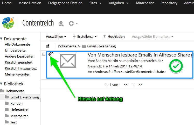Select Lieferanten folder in the library tree
This screenshot has width=194, height=125.
tap(19, 110)
